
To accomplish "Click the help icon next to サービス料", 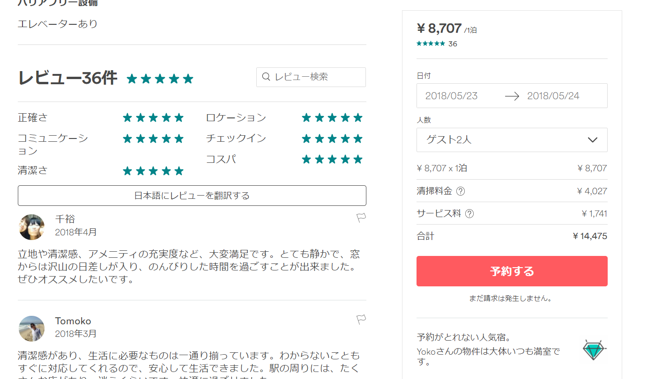I will pos(469,214).
